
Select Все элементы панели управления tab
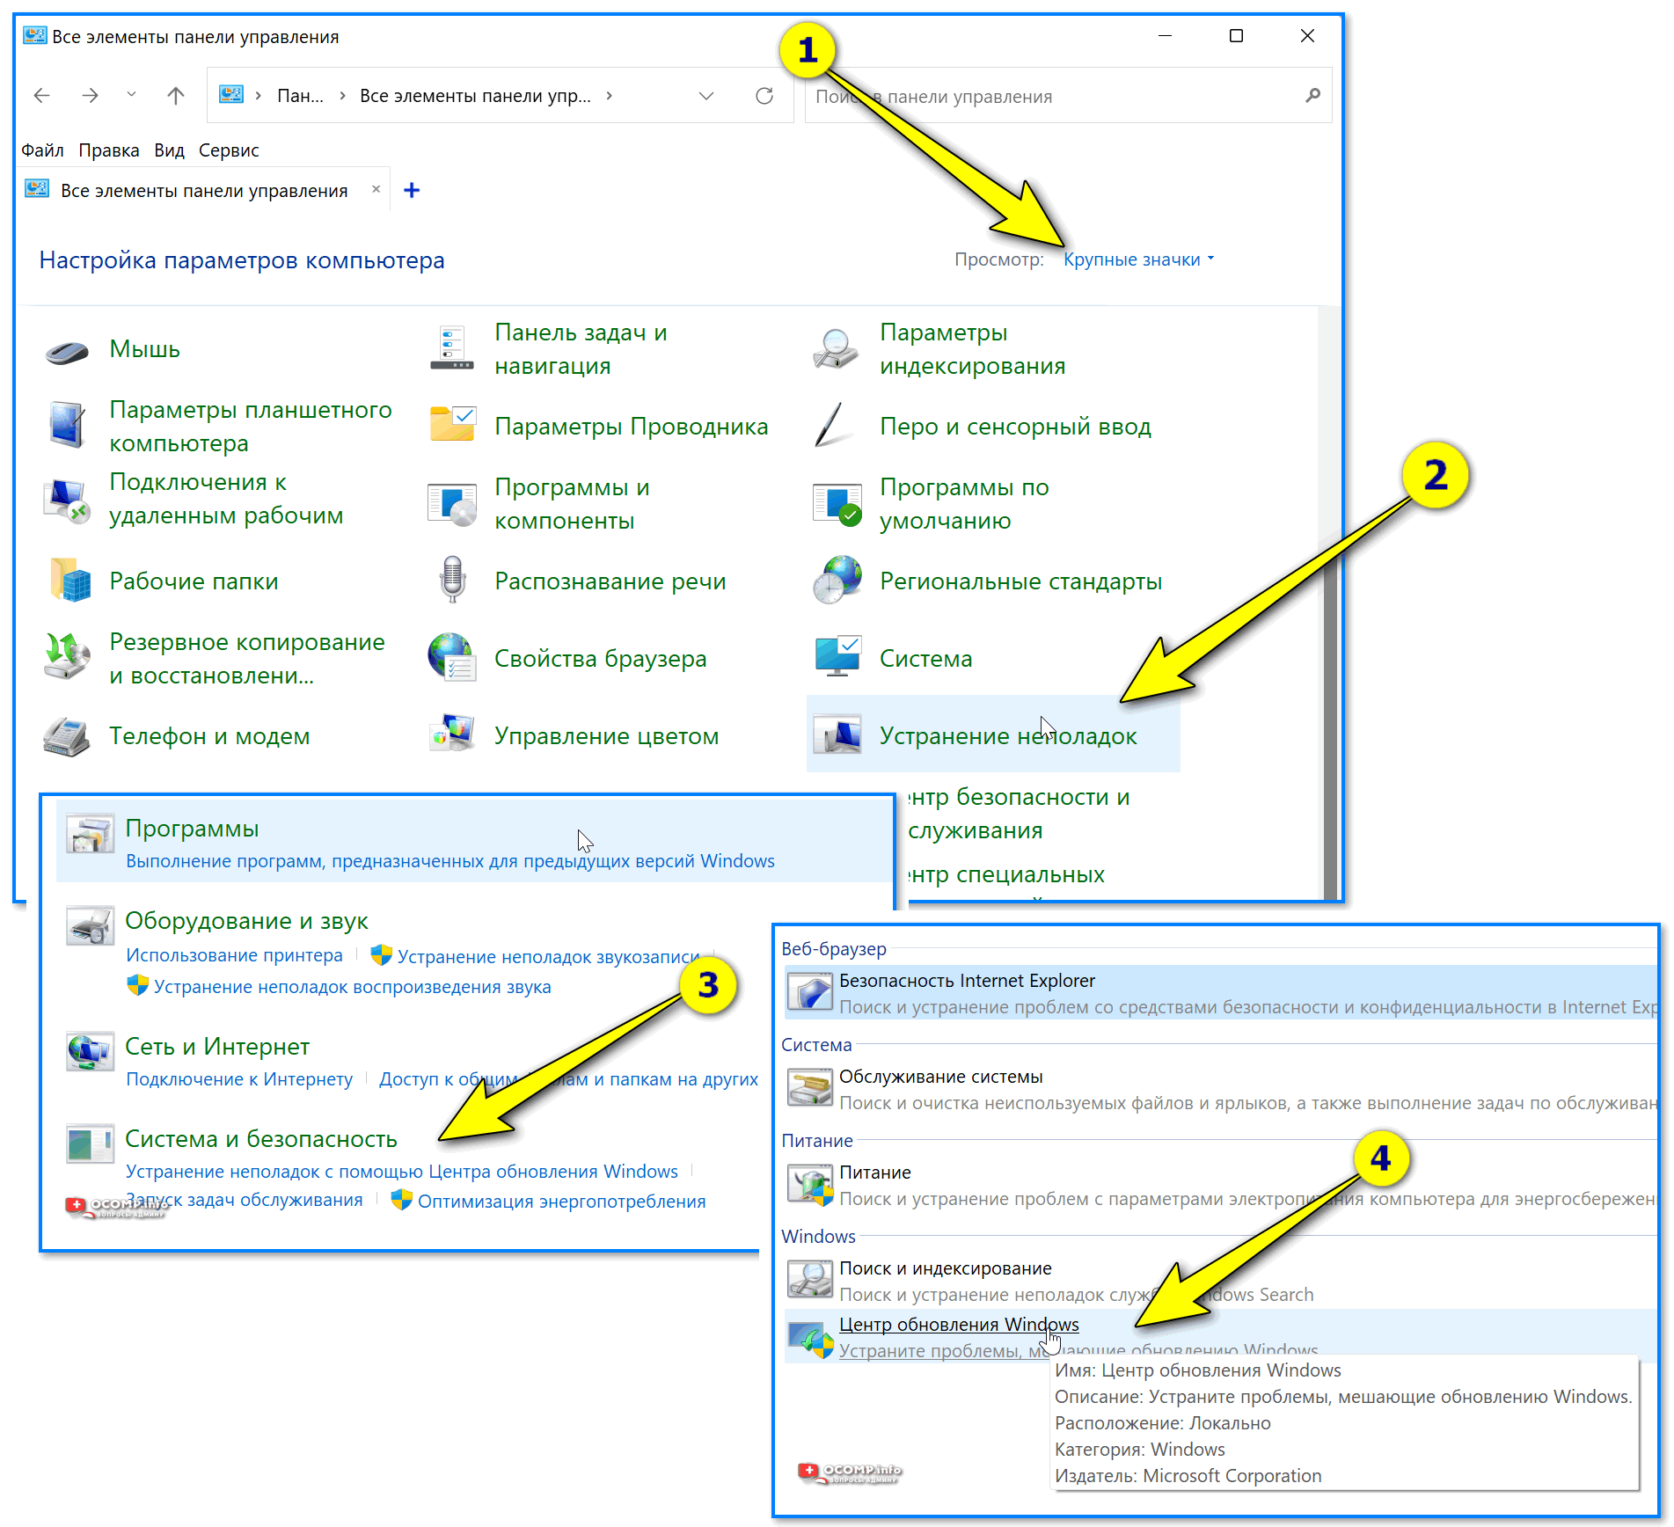(x=204, y=191)
